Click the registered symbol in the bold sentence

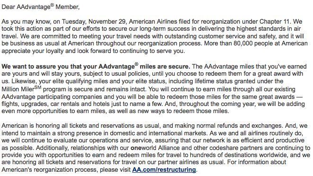click(x=136, y=64)
